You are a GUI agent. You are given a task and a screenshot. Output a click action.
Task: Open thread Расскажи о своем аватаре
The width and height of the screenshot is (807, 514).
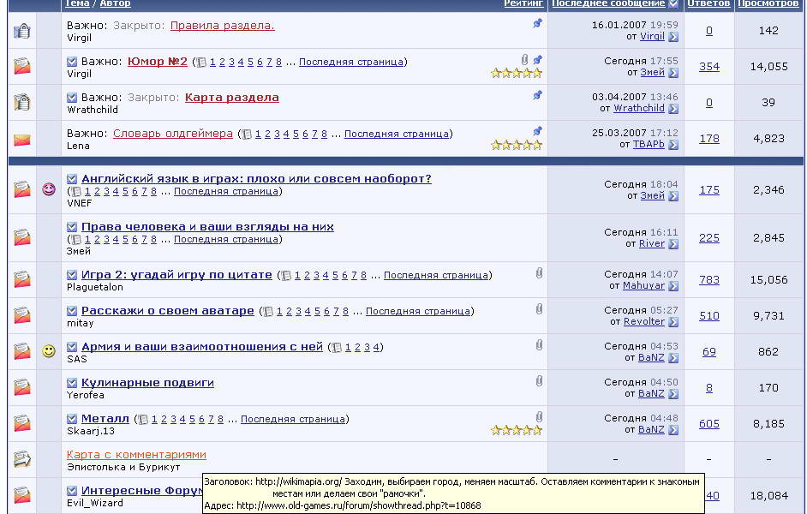[168, 311]
